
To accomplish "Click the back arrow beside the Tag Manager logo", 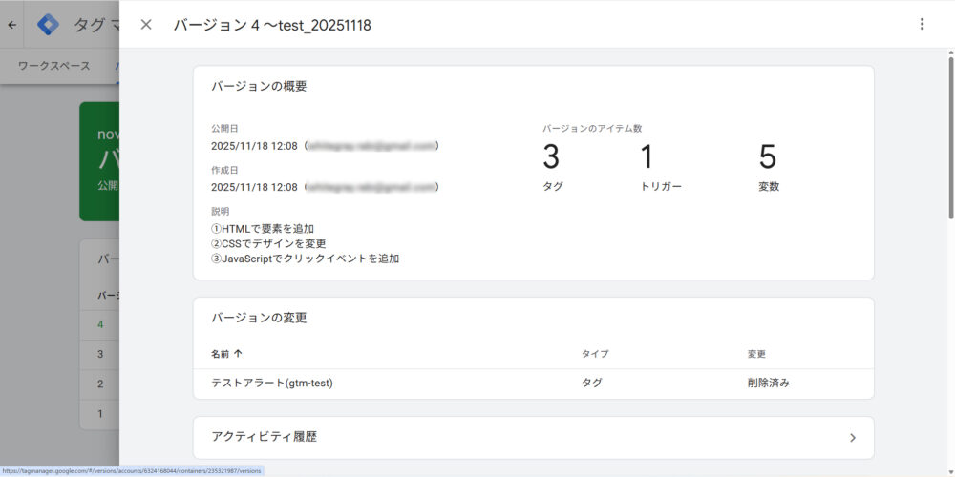I will (11, 25).
